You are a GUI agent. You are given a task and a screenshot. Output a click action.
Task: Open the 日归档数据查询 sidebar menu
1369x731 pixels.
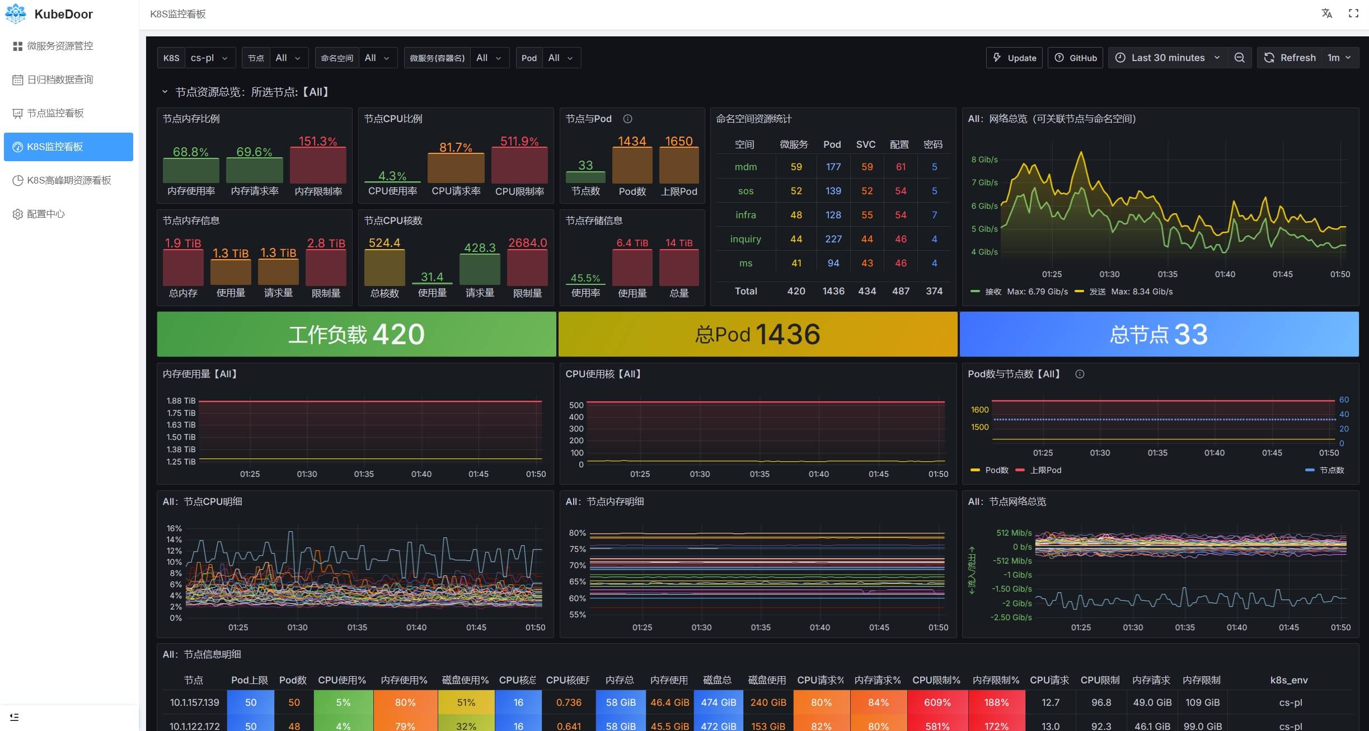(x=68, y=79)
